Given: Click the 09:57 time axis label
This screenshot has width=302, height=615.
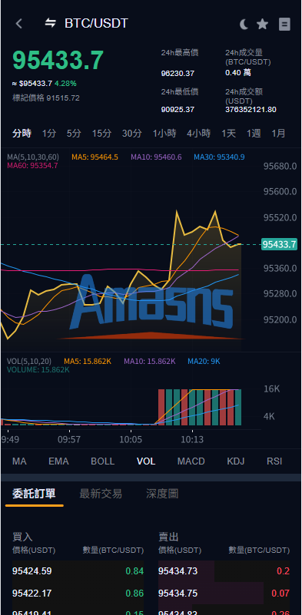Looking at the screenshot, I should point(69,440).
